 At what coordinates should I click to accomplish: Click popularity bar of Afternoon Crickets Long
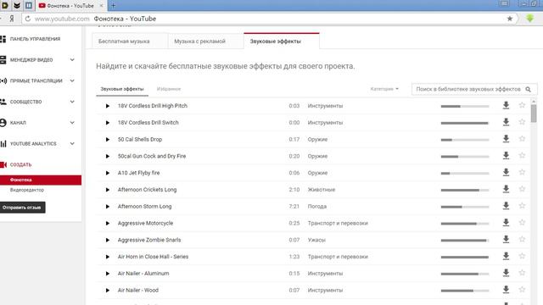pyautogui.click(x=465, y=190)
